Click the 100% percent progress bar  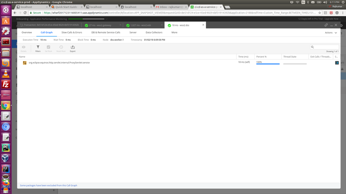point(268,64)
